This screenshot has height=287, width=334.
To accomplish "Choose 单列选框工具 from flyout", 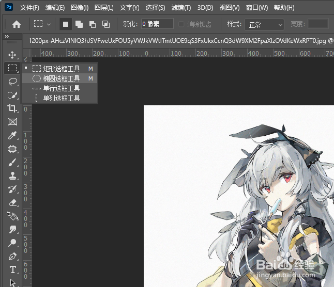I will click(x=59, y=98).
